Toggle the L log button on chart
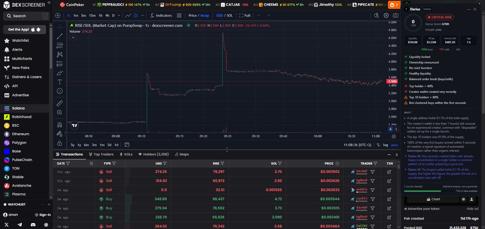Image resolution: width=485 pixels, height=229 pixels. pos(396,129)
